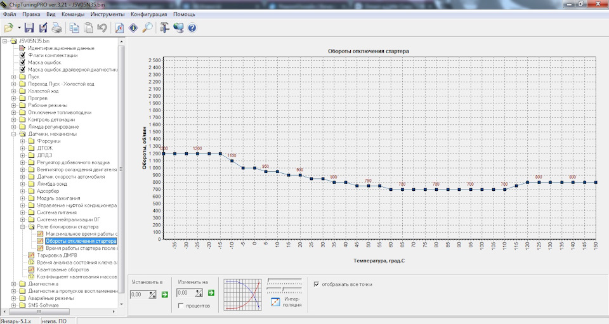Viewport: 609px width, 324px height.
Task: Enable the 'процентов' checkbox
Action: click(x=181, y=306)
